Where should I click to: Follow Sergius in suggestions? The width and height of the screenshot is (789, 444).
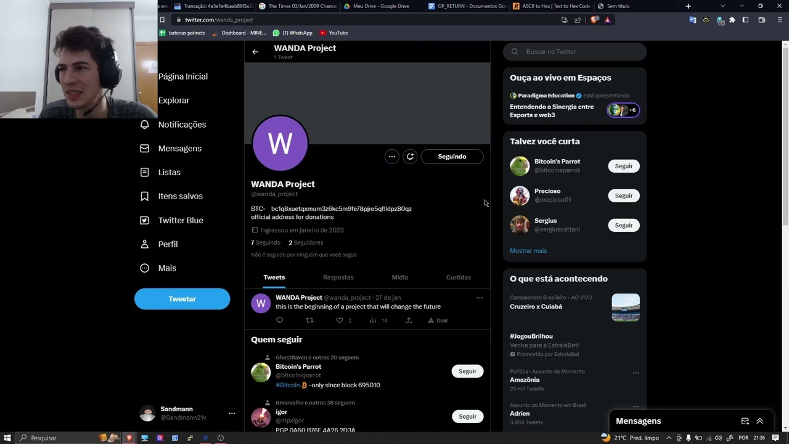[x=624, y=225]
